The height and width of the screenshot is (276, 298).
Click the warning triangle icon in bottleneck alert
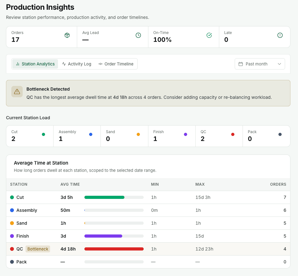click(17, 92)
